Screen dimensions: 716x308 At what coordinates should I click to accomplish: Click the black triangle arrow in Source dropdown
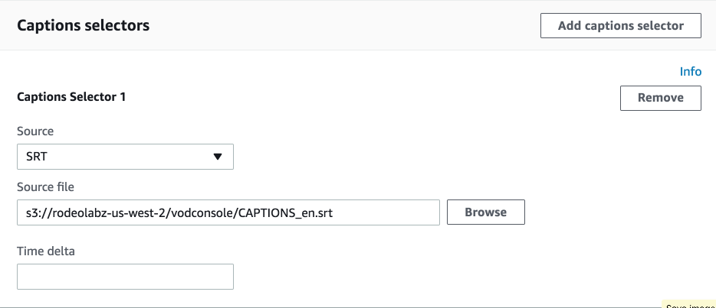click(x=218, y=157)
